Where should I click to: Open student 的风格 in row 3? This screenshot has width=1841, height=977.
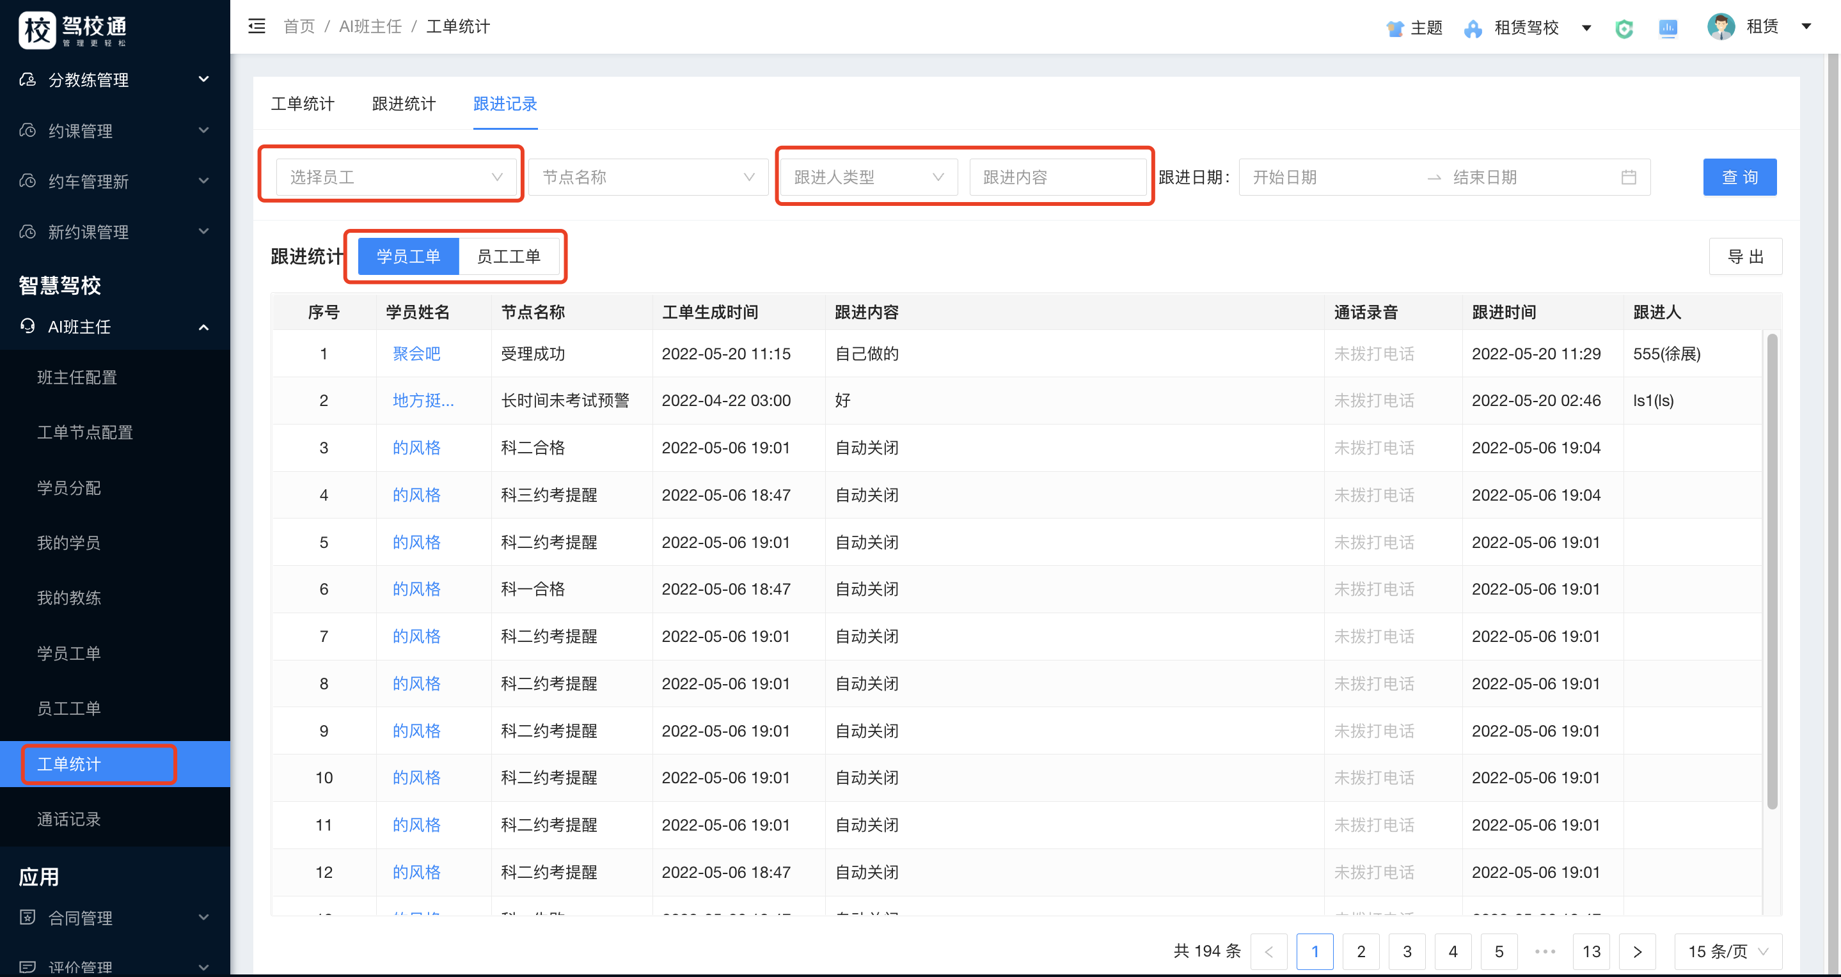[416, 448]
